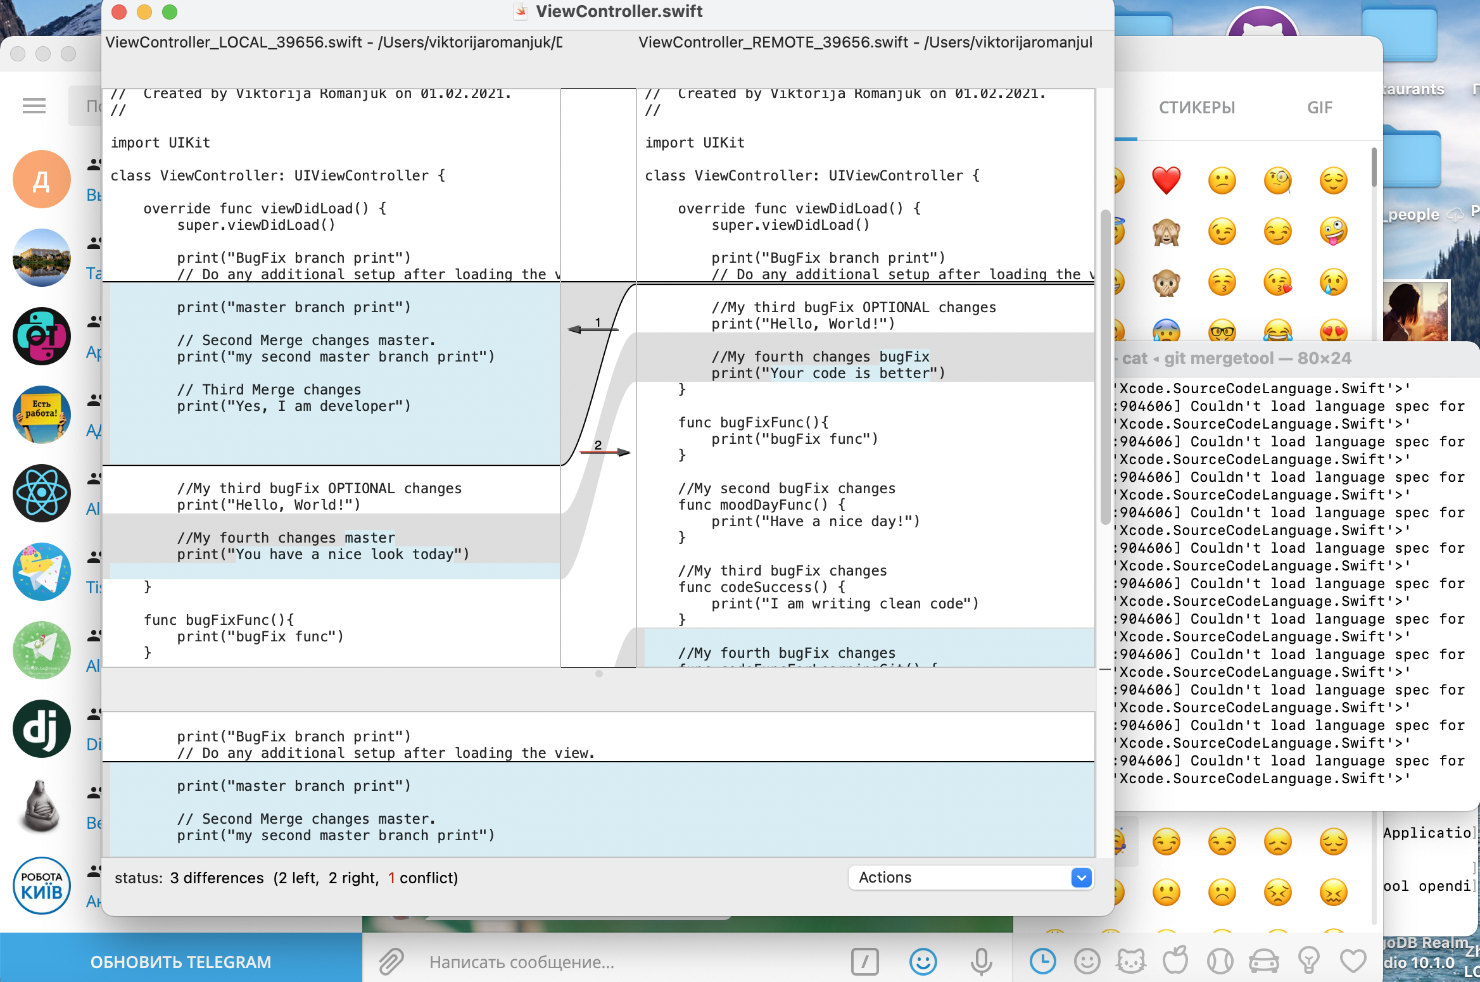The width and height of the screenshot is (1480, 982).
Task: Insert the zany tongue-out face emoji
Action: point(1334,231)
